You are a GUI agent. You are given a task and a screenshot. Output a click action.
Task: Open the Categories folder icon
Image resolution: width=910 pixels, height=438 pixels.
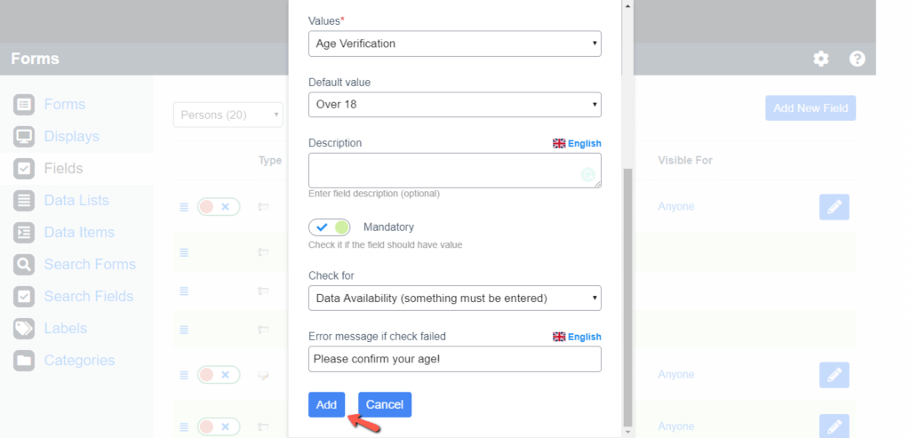24,361
